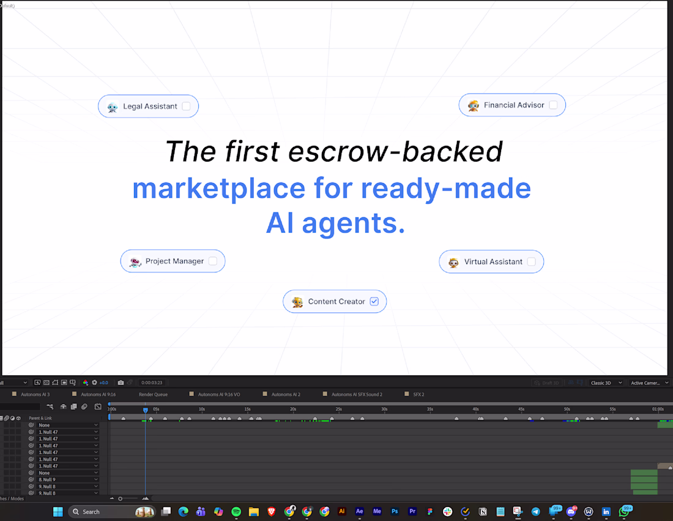Click the Adjustment Layer column header icon
673x521 pixels.
pyautogui.click(x=12, y=418)
